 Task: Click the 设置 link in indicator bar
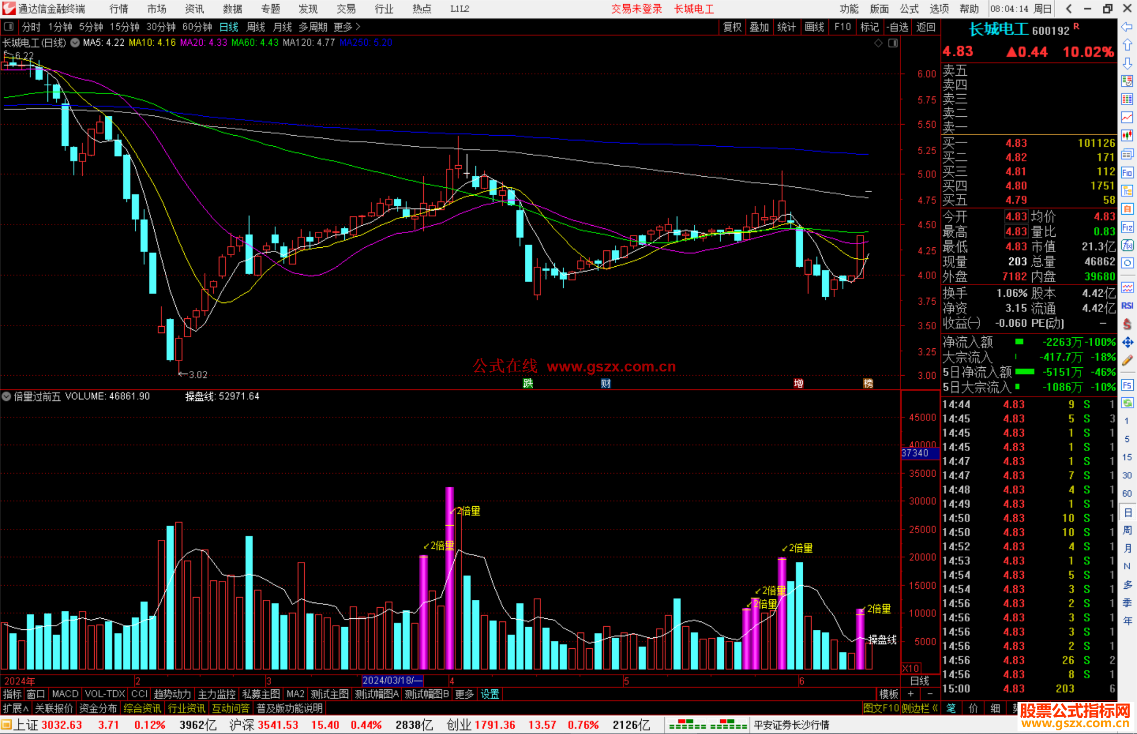(490, 694)
